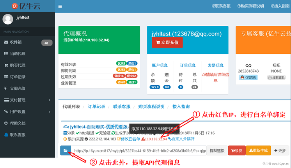Click the orange 重新生成 button
291x168 pixels.
(258, 150)
